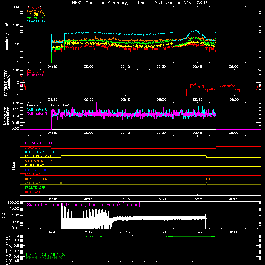This screenshot has width=265, height=265.
Task: Select the 3-6 keV legend label
Action: point(34,8)
